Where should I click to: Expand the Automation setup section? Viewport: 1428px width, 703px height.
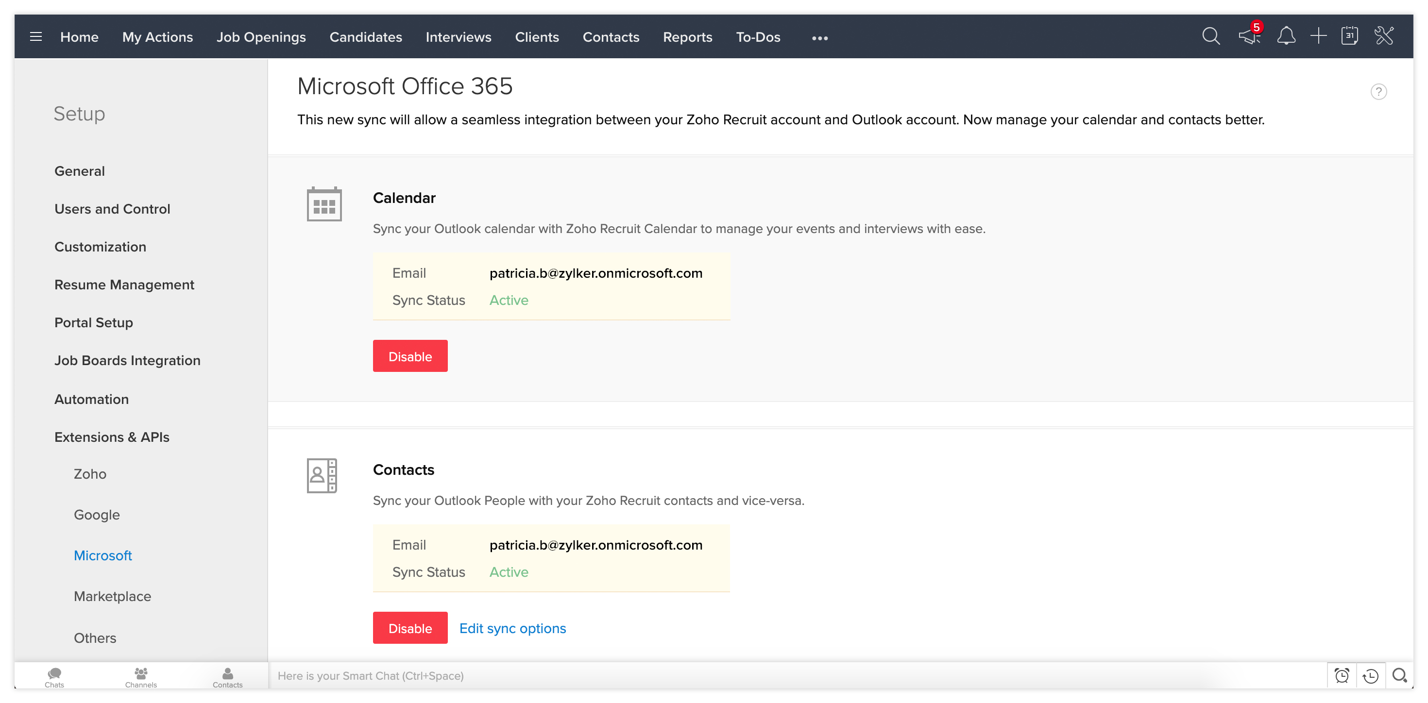(91, 400)
